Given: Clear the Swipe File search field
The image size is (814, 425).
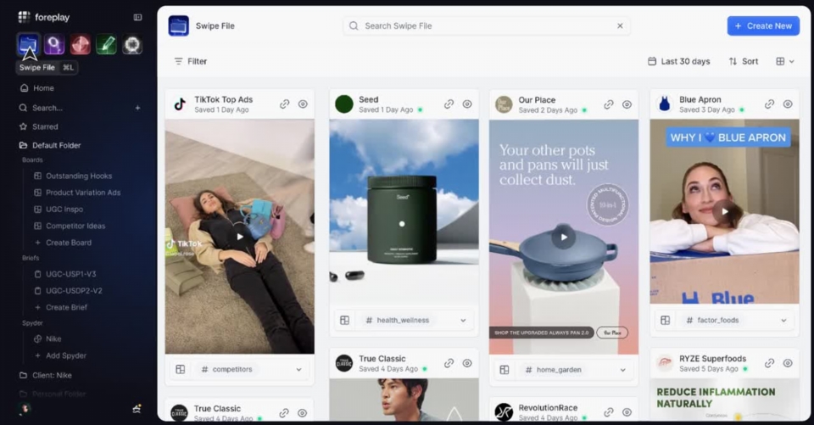Looking at the screenshot, I should click(620, 26).
